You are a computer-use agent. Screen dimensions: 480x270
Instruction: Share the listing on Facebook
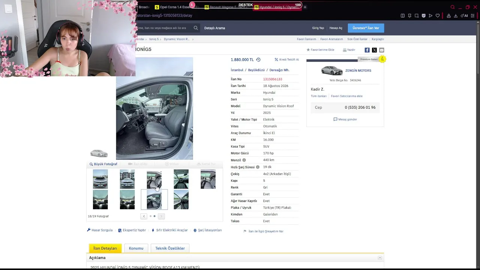pyautogui.click(x=367, y=50)
